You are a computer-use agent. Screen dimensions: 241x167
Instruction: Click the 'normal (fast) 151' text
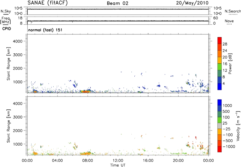pos(45,30)
